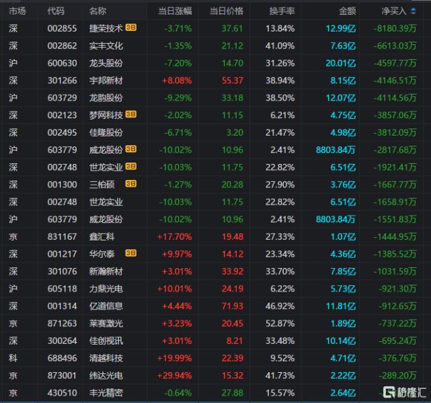
Task: Click the 3日 badge next to 梦网科技
Action: pos(131,114)
